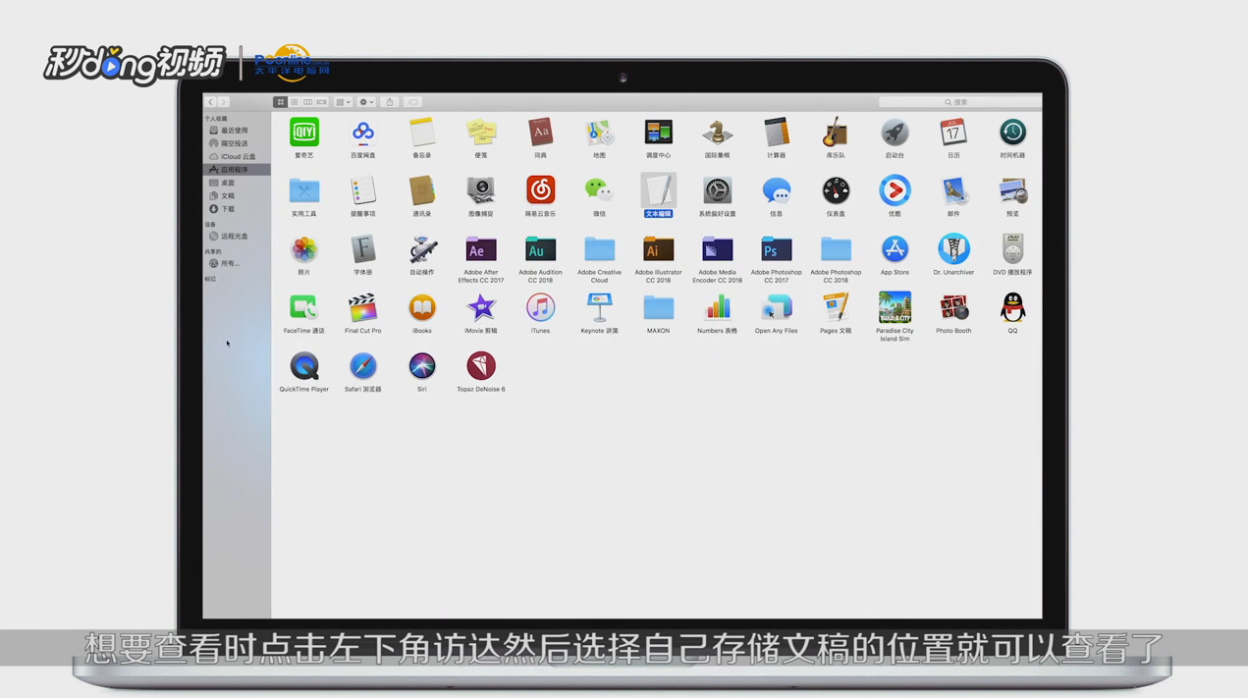
Task: Open the App Store icon
Action: 895,249
